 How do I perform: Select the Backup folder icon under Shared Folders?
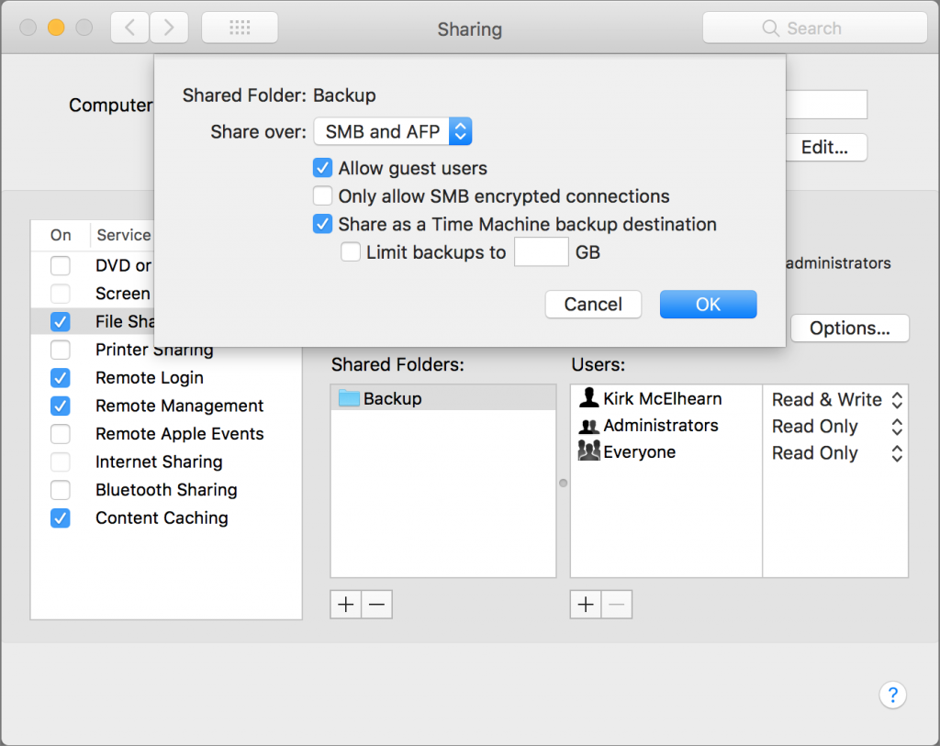(x=350, y=398)
